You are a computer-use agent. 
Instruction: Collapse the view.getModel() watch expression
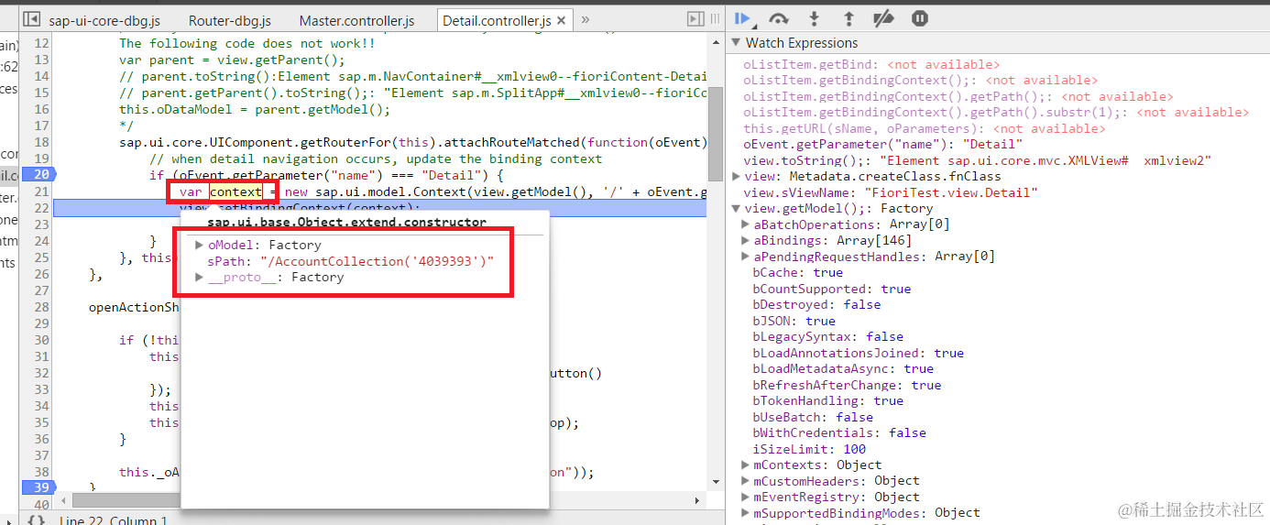point(736,209)
